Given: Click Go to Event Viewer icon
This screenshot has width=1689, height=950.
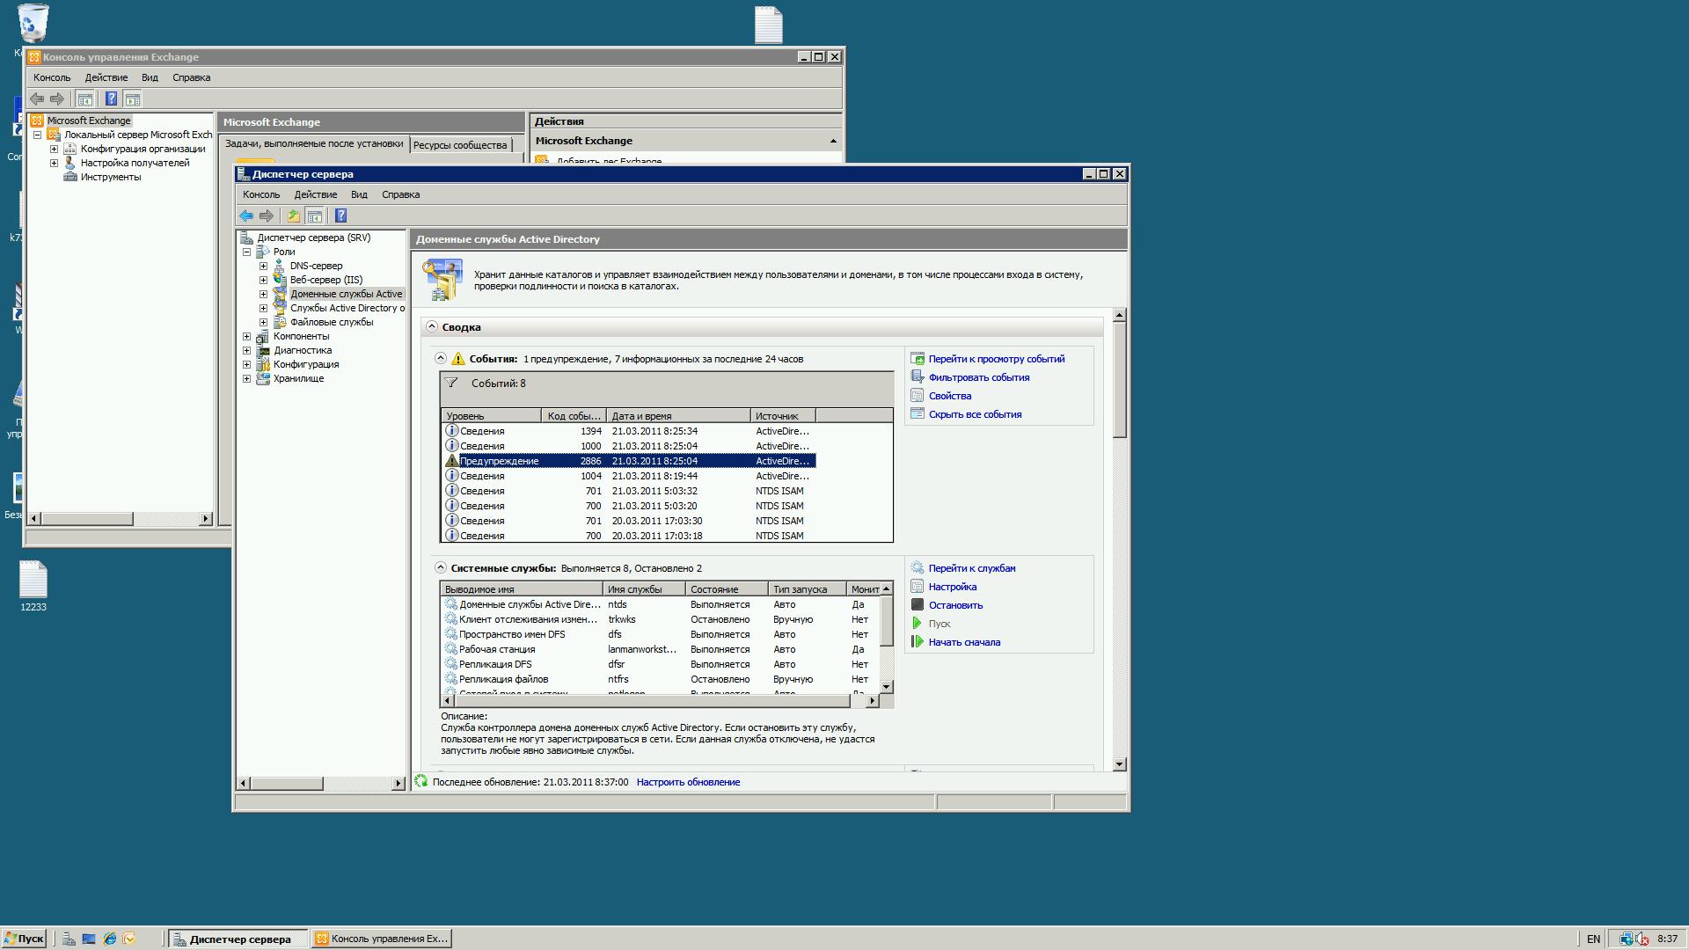Looking at the screenshot, I should tap(917, 358).
